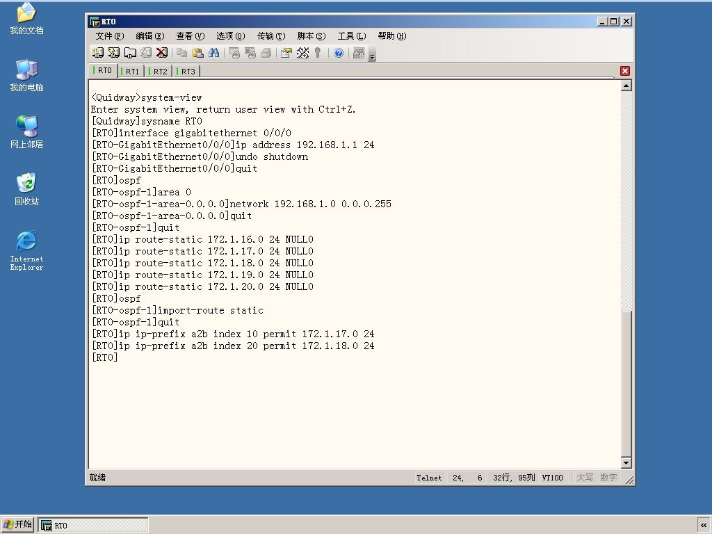Viewport: 712px width, 534px height.
Task: Click the '<Quidway>system-view' line
Action: point(146,97)
